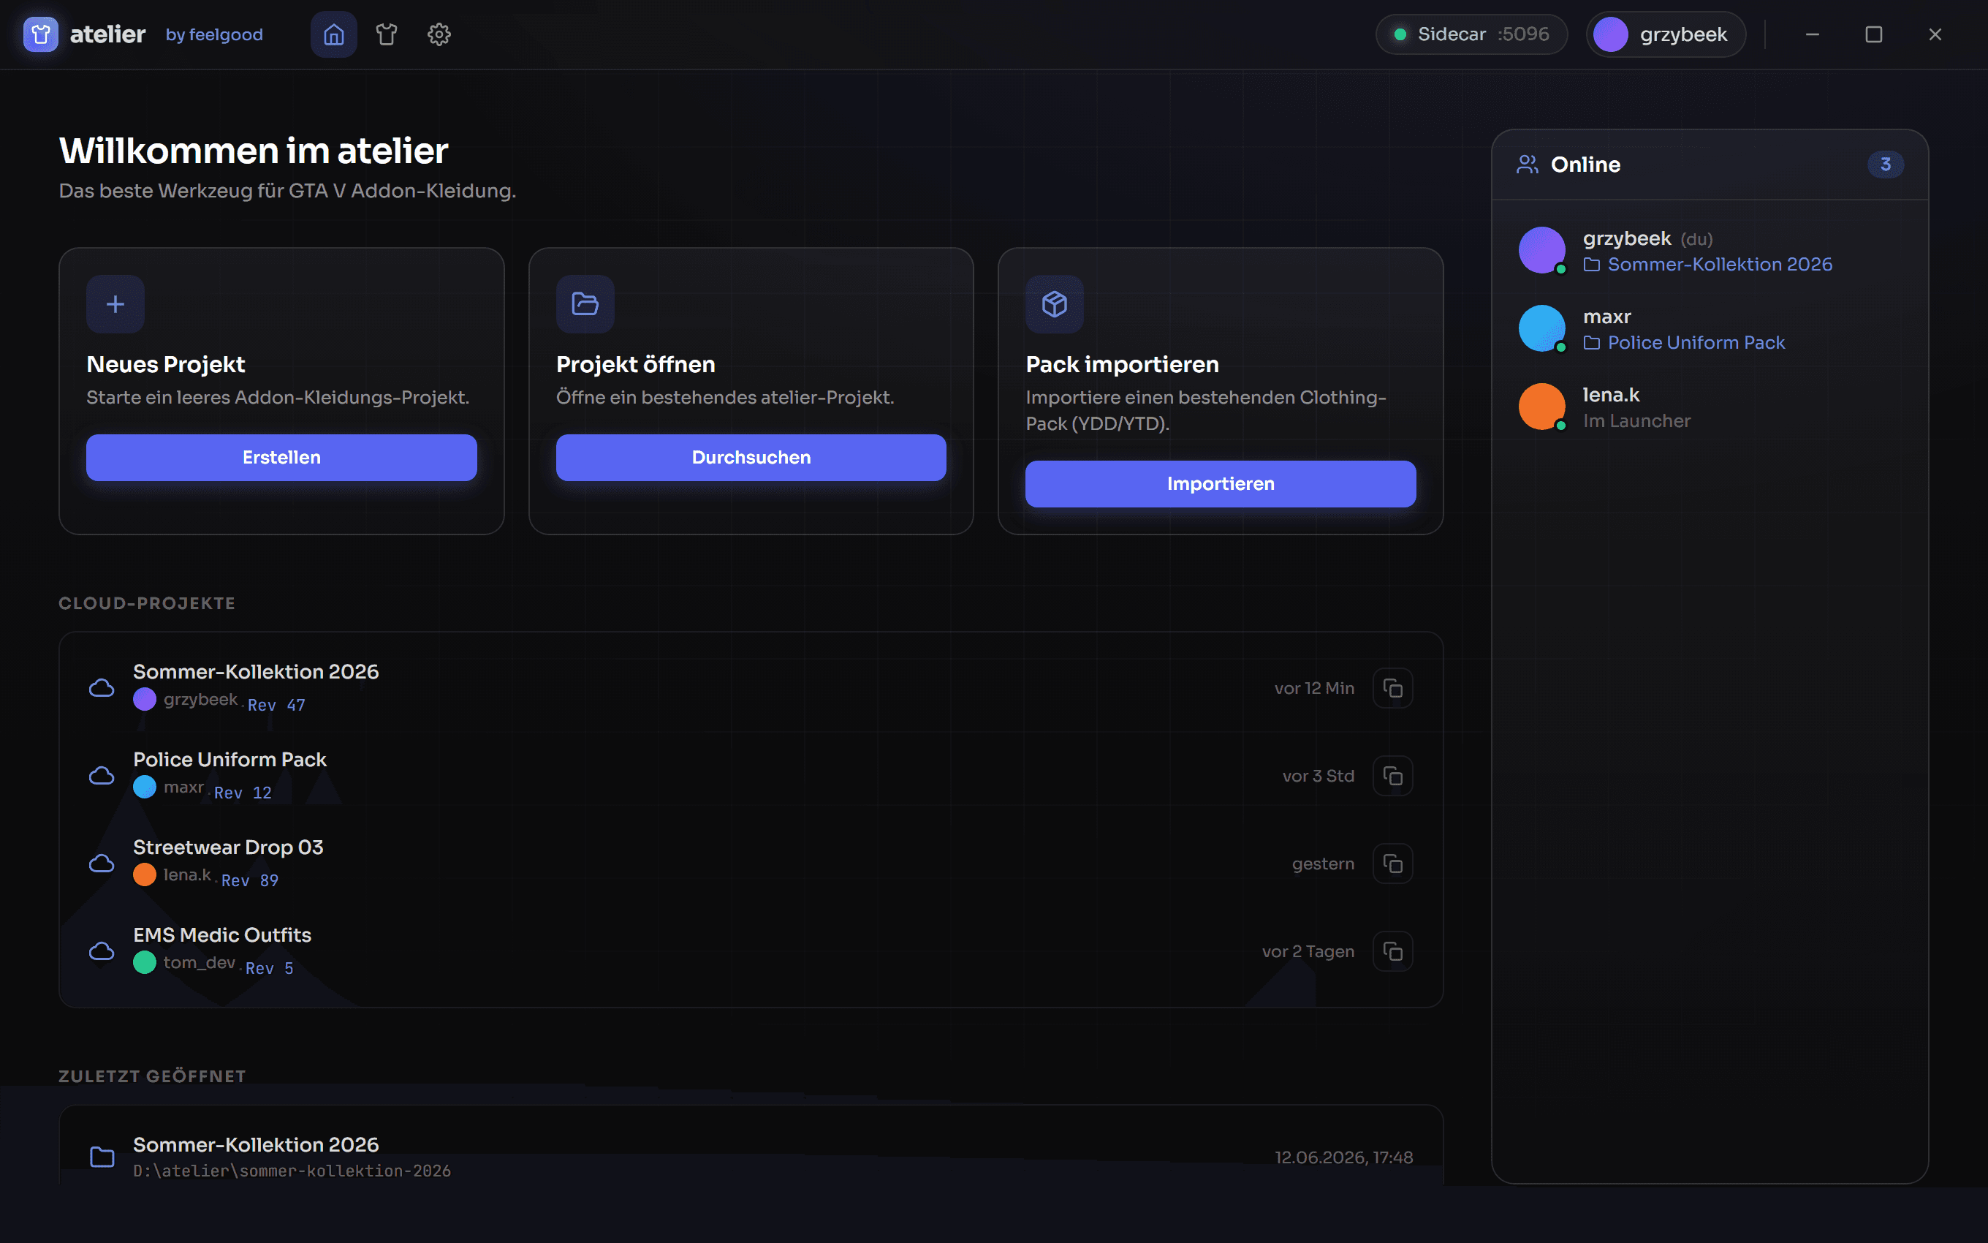Click folder icon in Zuletzt geöffnet row
The image size is (1988, 1243).
click(x=102, y=1157)
